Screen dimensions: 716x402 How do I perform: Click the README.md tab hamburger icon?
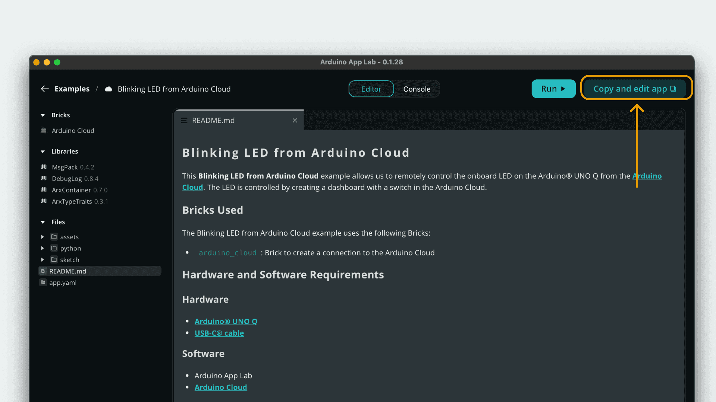[184, 120]
